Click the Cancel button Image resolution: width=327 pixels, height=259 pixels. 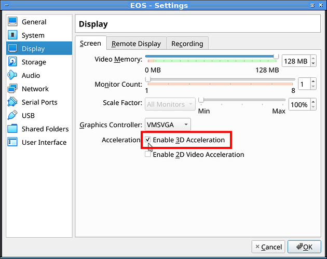click(x=267, y=247)
